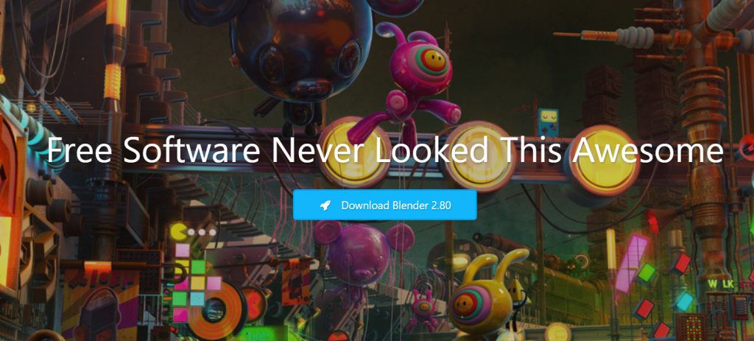Click the green W LK sign
Image resolution: width=754 pixels, height=341 pixels.
[722, 284]
